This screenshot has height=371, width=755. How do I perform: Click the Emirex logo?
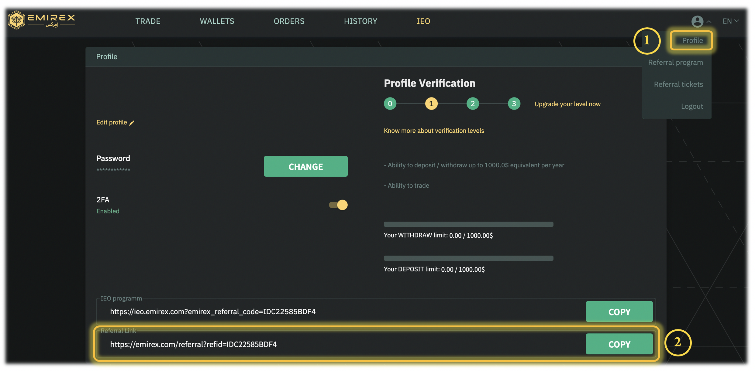coord(42,20)
